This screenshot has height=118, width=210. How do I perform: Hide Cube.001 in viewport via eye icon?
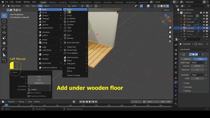tap(204, 28)
